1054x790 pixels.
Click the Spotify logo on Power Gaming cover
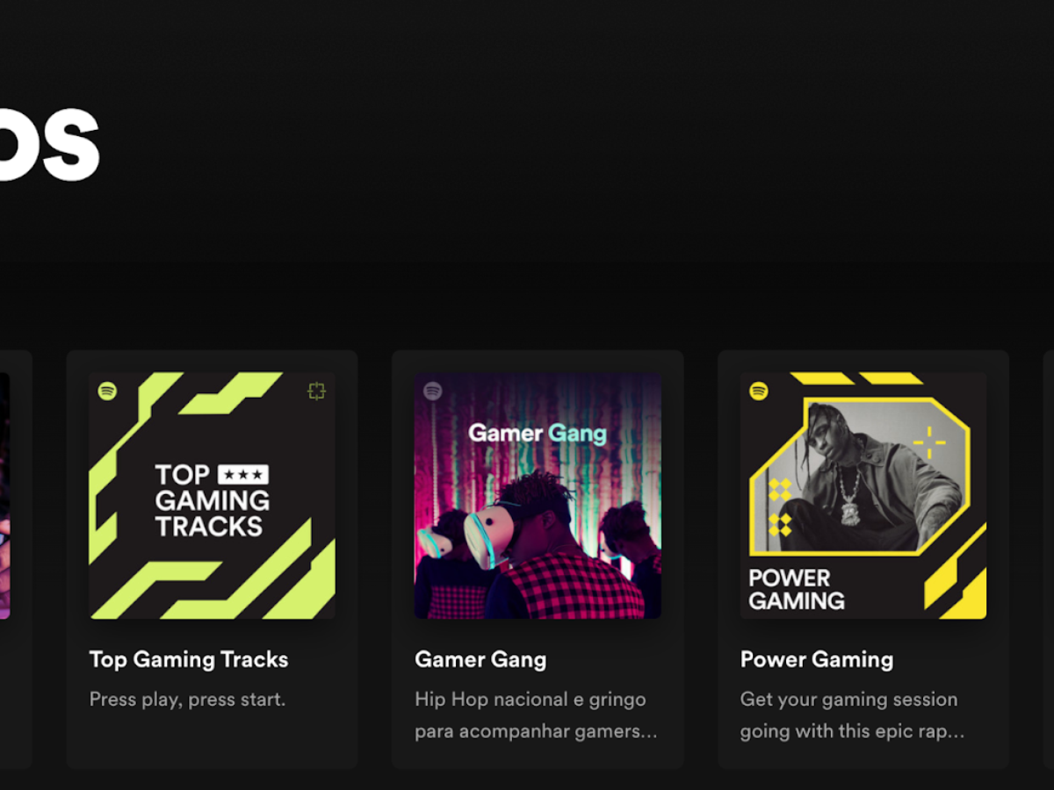click(x=759, y=391)
